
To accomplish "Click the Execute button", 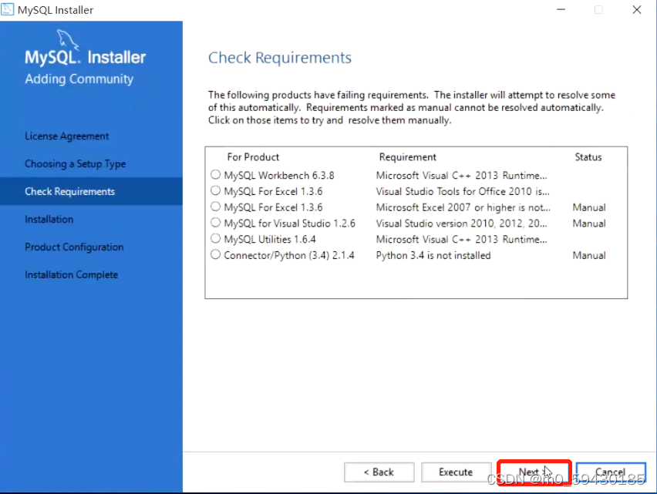I will pyautogui.click(x=457, y=472).
